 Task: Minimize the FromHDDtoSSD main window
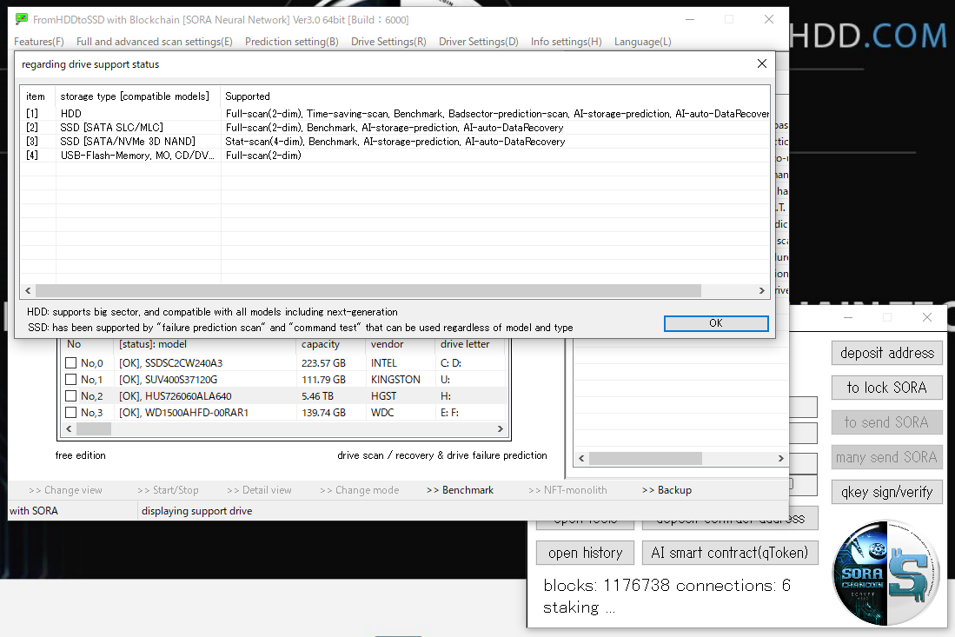[x=690, y=19]
